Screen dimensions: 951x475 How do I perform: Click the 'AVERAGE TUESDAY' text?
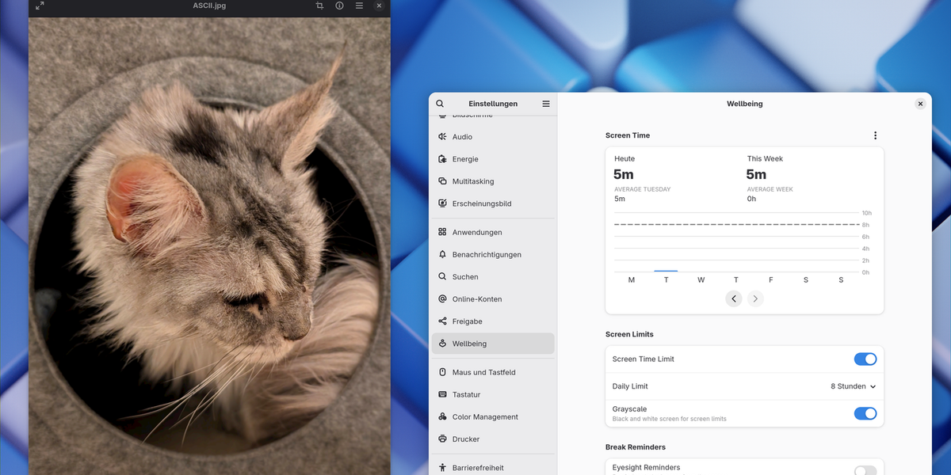[x=643, y=189]
